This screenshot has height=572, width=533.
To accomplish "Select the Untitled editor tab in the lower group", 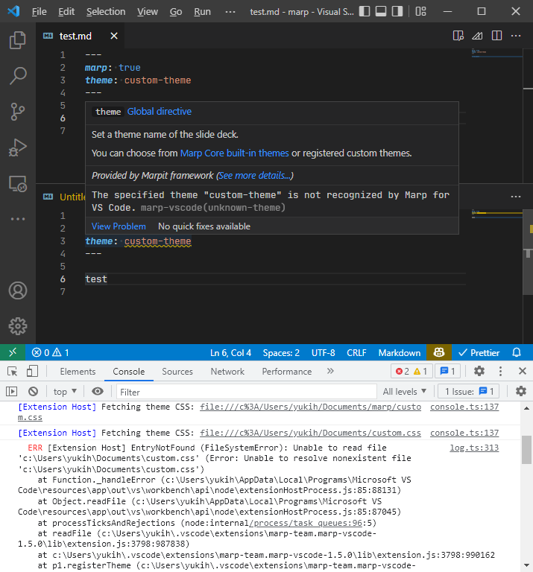I will [64, 197].
